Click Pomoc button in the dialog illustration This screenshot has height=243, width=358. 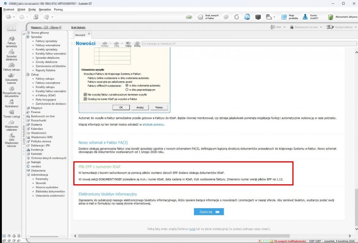159,107
